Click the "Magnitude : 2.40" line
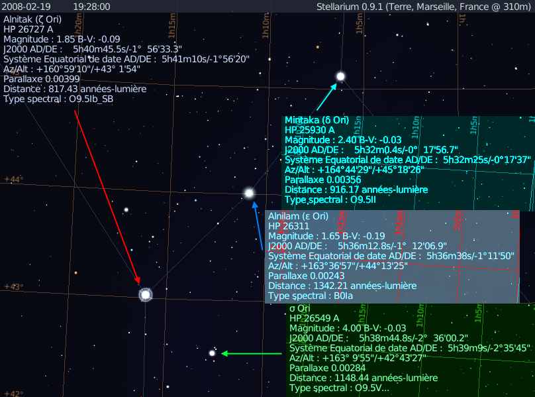 (343, 140)
